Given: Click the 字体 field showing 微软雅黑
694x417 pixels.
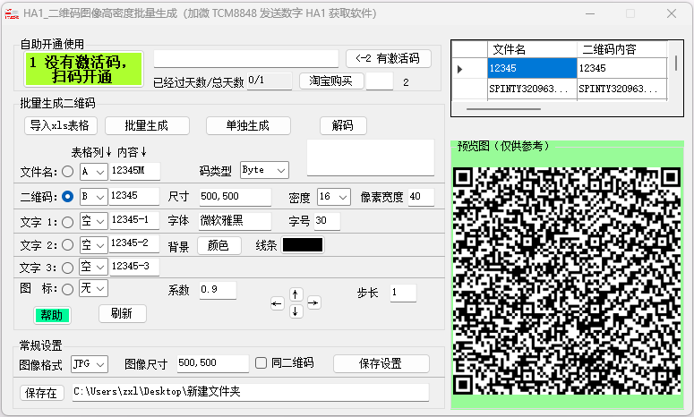Looking at the screenshot, I should [235, 221].
